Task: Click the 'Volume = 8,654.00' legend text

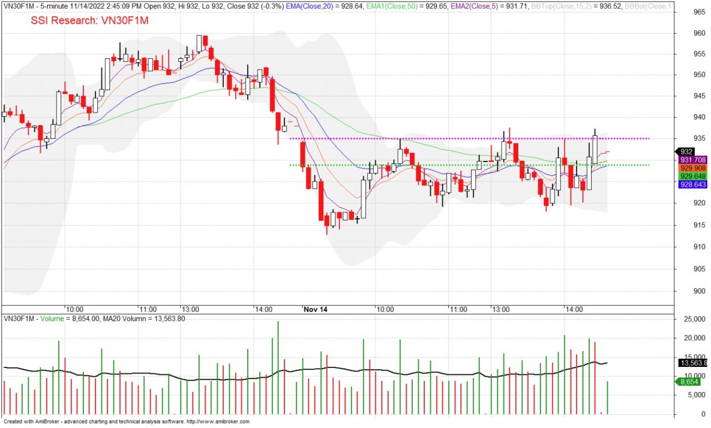Action: click(70, 319)
